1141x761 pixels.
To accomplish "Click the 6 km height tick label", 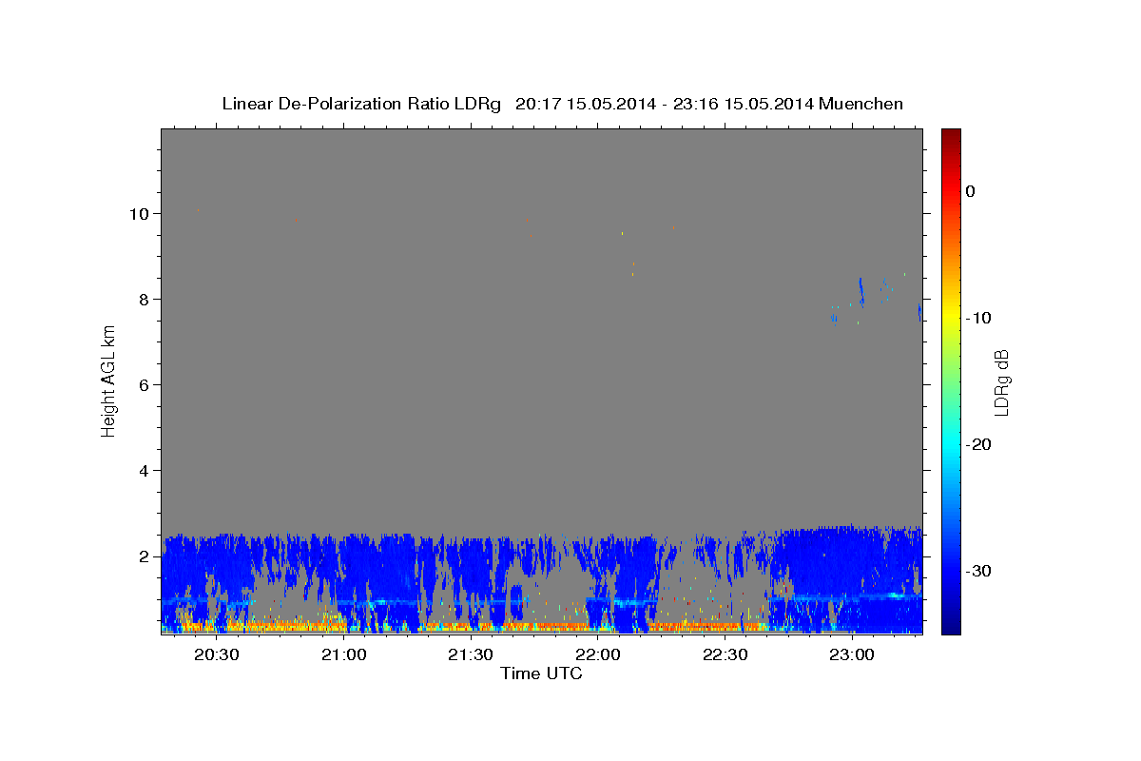I will click(x=144, y=385).
